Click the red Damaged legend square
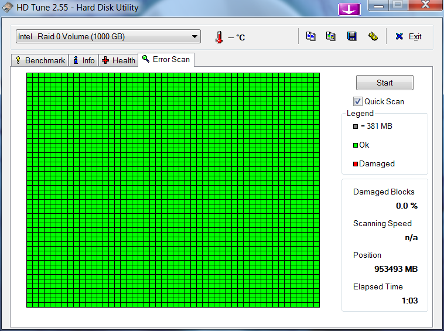 point(356,164)
